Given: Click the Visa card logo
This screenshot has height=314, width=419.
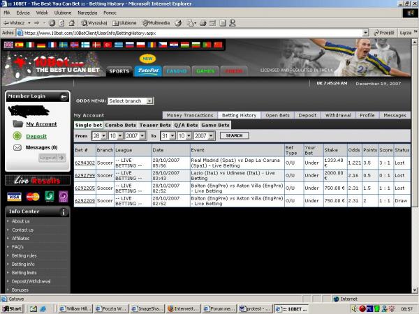Looking at the screenshot, I should 13,197.
